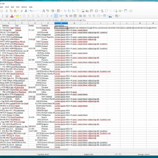Screen dimensions: 158x158
Task: Expand the Insert Rows dropdown arrow
Action: click(x=55, y=11)
